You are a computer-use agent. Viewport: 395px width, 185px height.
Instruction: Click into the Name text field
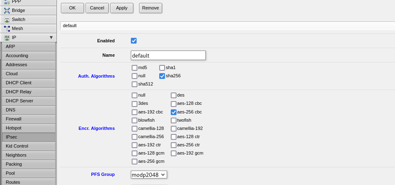(168, 55)
